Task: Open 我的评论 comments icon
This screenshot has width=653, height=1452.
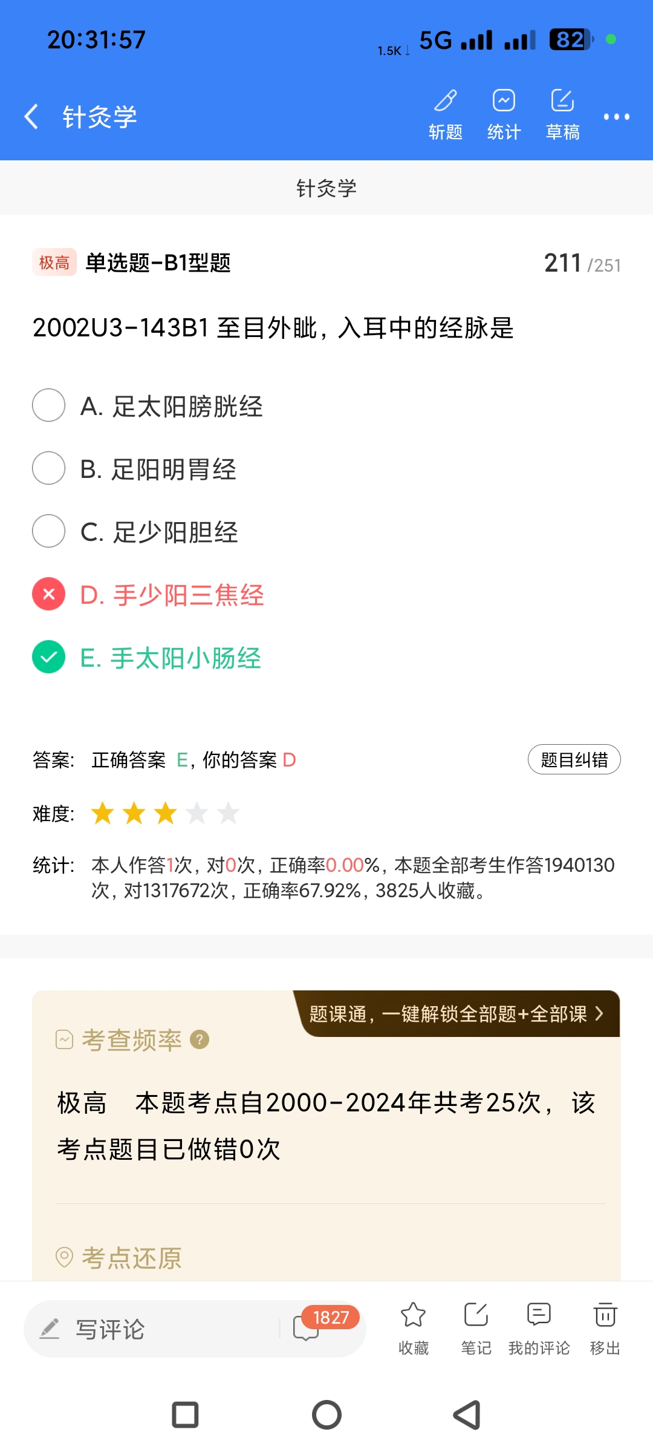Action: pos(539,1327)
